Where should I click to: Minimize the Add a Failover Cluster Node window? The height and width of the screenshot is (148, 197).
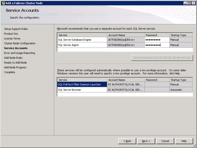coord(185,3)
